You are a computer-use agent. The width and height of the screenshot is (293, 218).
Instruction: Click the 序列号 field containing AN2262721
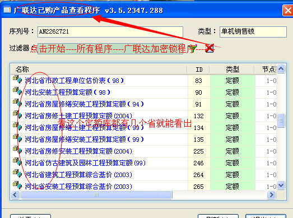coord(110,32)
